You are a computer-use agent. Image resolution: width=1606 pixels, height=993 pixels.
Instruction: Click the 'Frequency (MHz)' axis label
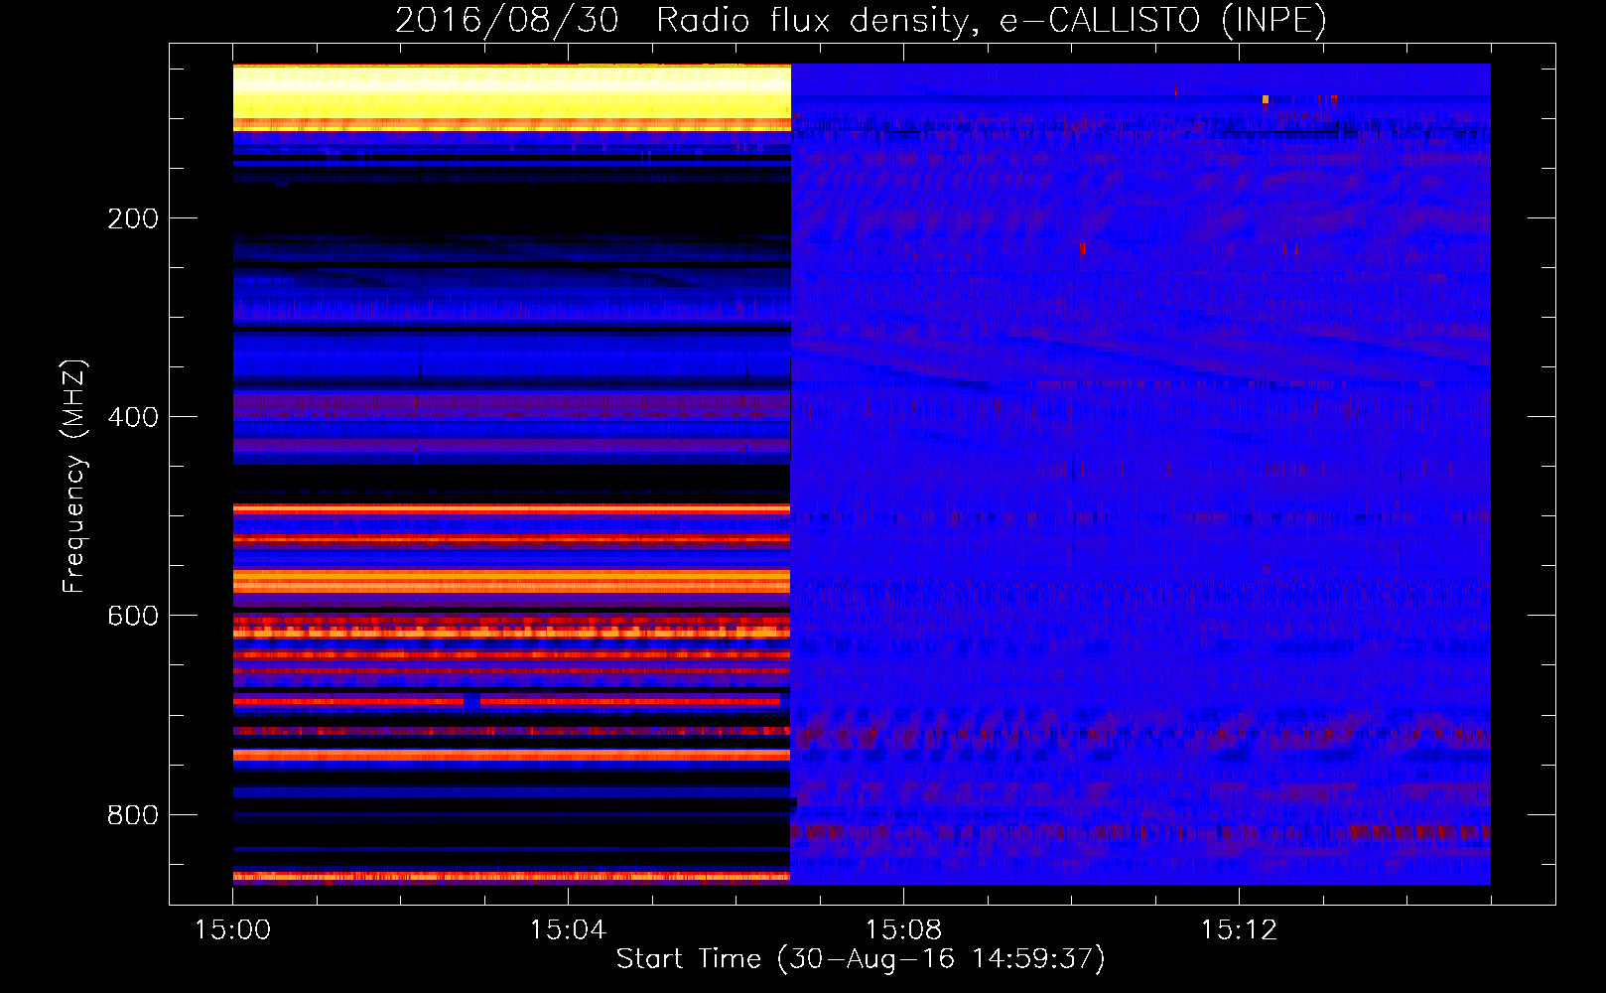74,476
